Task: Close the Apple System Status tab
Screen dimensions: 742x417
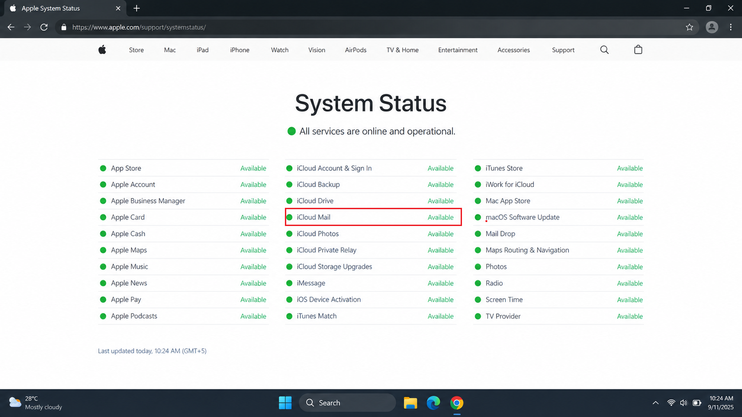Action: coord(118,8)
